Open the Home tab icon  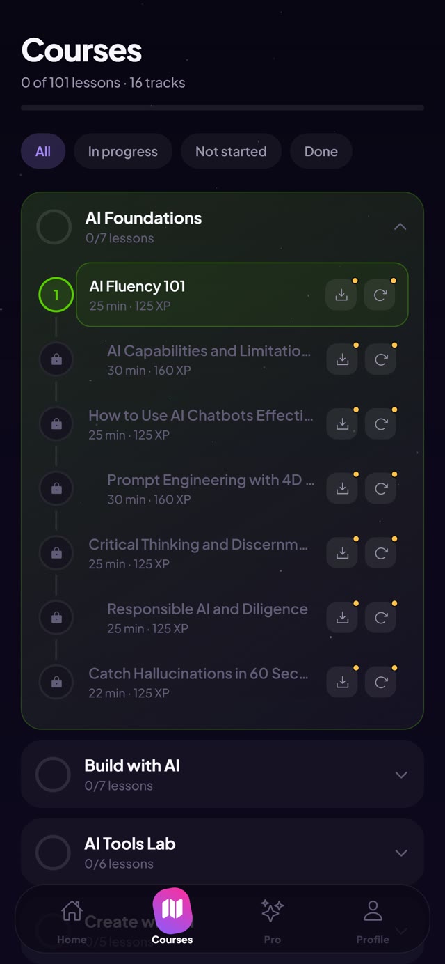72,910
